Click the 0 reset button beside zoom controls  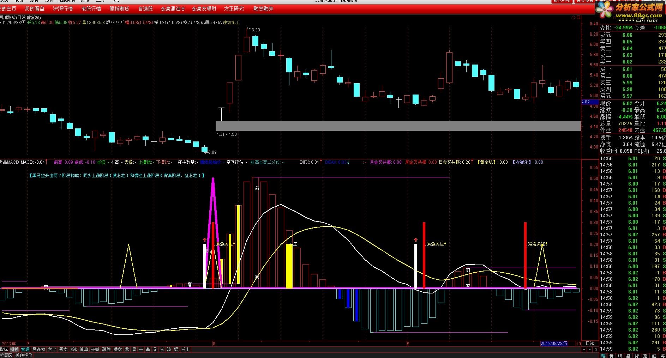click(x=595, y=349)
